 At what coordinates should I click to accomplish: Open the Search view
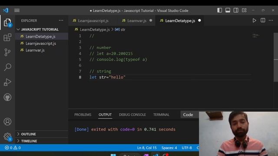point(7,67)
